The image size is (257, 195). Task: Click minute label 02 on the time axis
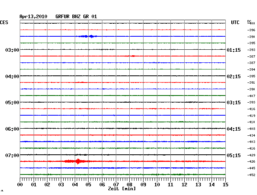pos(47,185)
